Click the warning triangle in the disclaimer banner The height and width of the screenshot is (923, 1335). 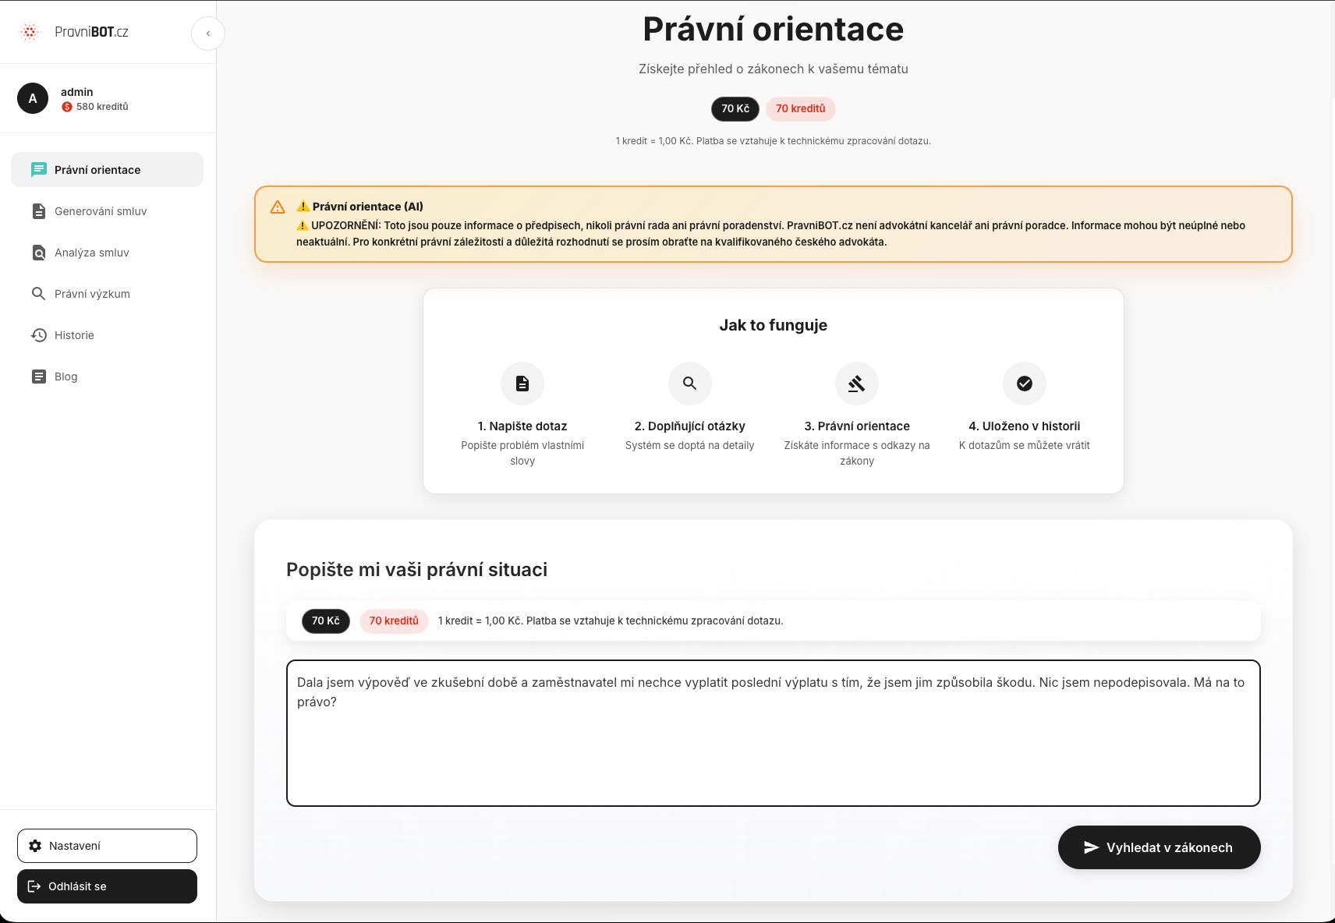(x=278, y=207)
